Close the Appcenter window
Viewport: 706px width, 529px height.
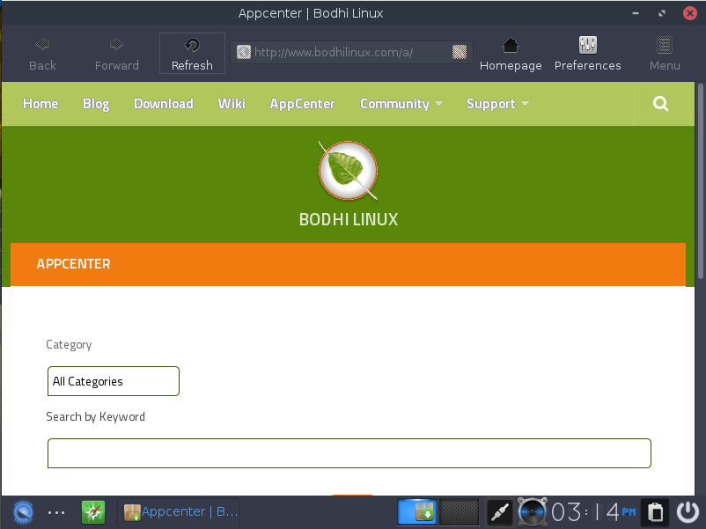click(690, 13)
